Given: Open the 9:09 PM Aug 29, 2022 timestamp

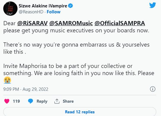Looking at the screenshot, I should click(x=26, y=89).
